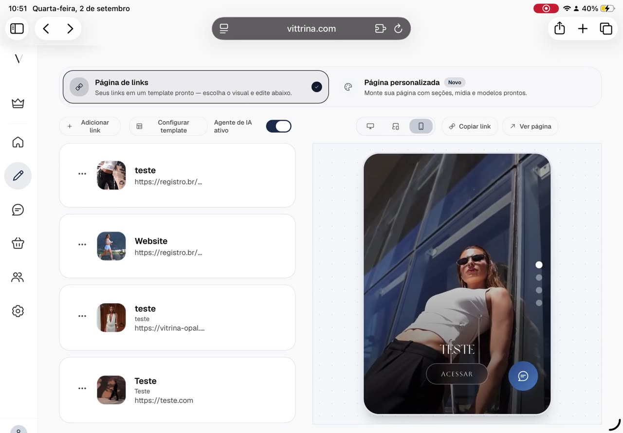Open settings gear in sidebar
Viewport: 623px width, 433px height.
coord(18,311)
